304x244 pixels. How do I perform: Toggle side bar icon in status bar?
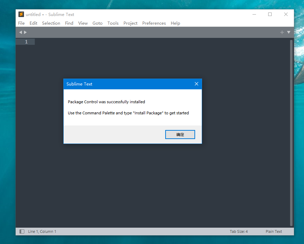tap(22, 231)
